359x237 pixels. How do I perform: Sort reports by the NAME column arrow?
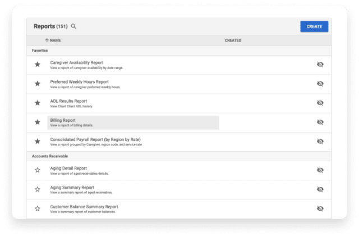pyautogui.click(x=47, y=40)
